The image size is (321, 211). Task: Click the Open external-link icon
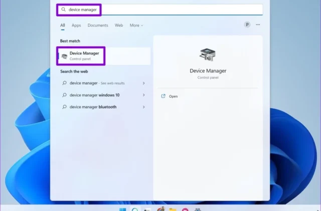point(163,96)
